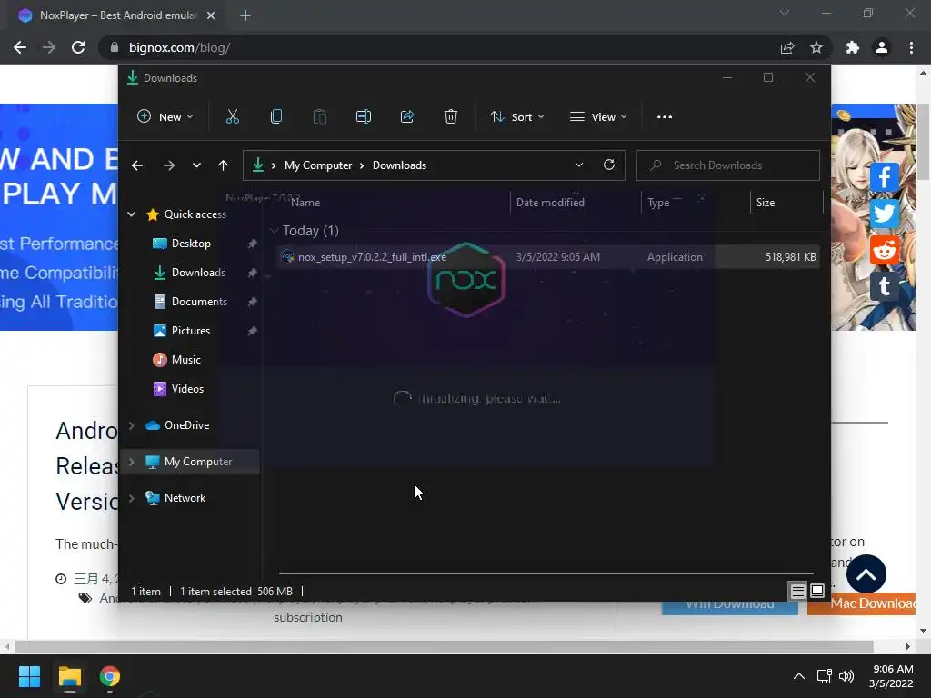
Task: Click Downloads breadcrumb in address bar
Action: click(x=400, y=165)
